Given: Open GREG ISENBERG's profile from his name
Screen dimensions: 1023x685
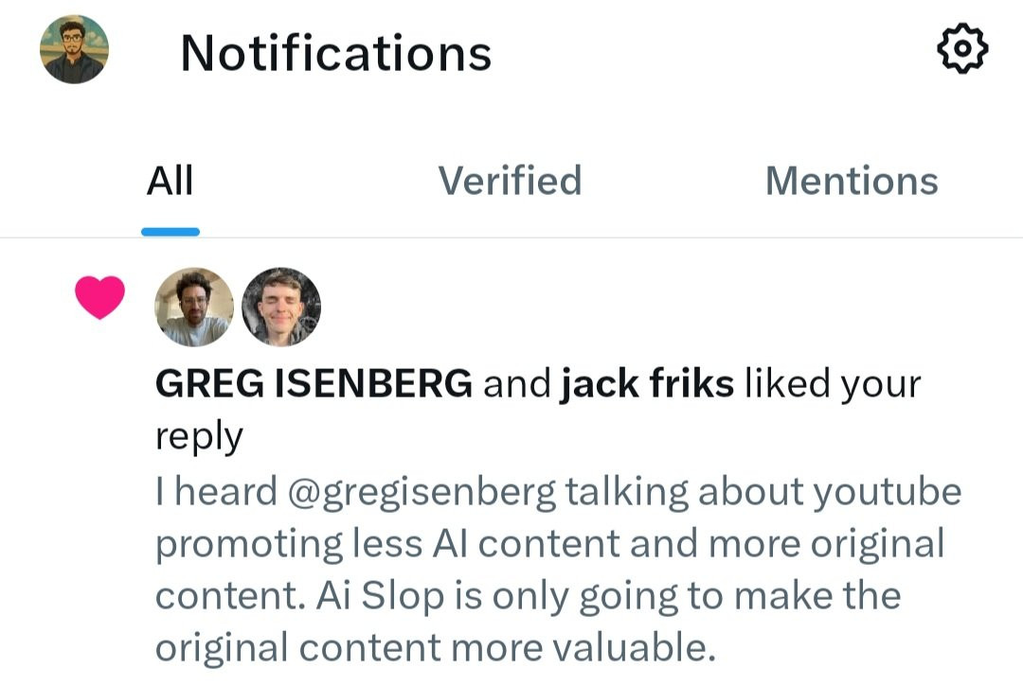Looking at the screenshot, I should (x=314, y=383).
